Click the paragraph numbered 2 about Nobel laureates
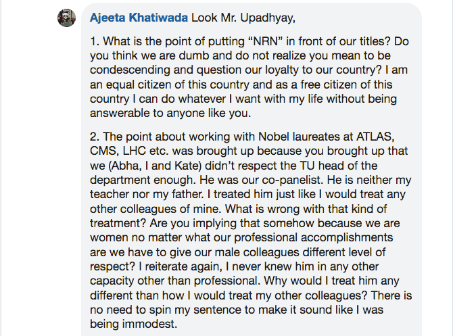This screenshot has width=453, height=336. click(251, 231)
